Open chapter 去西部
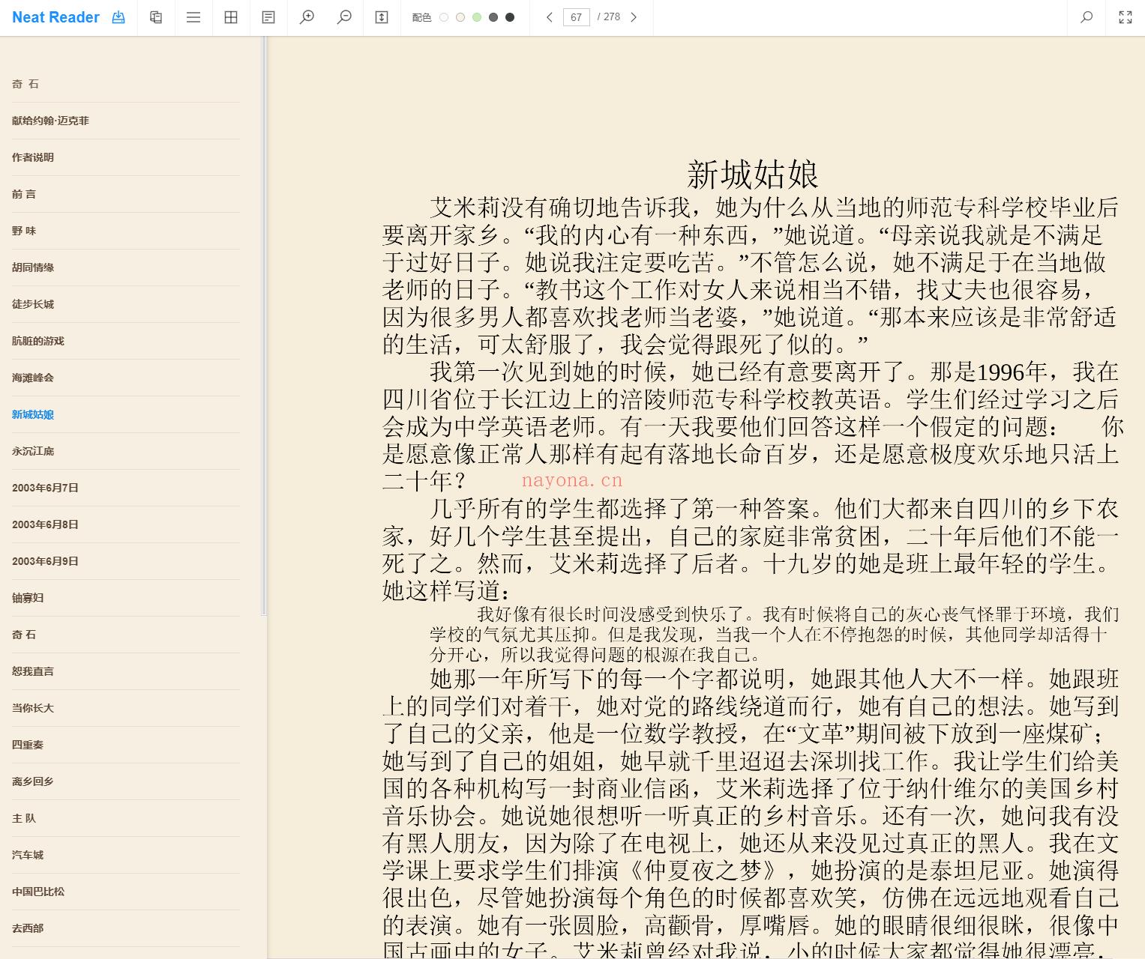 coord(28,928)
